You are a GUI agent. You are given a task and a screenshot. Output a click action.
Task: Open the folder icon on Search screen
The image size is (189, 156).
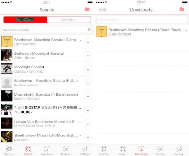coord(87,9)
